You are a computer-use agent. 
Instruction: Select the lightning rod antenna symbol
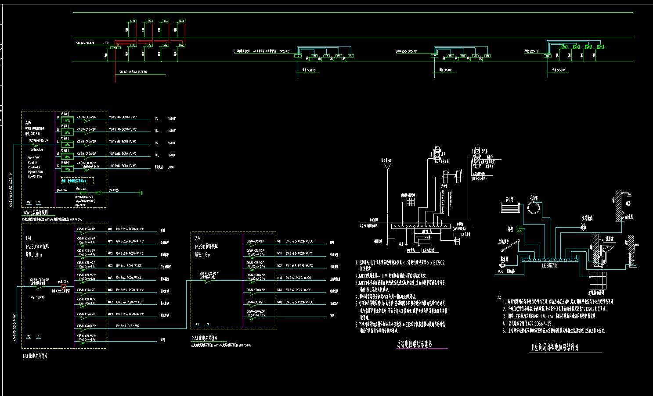click(x=386, y=166)
